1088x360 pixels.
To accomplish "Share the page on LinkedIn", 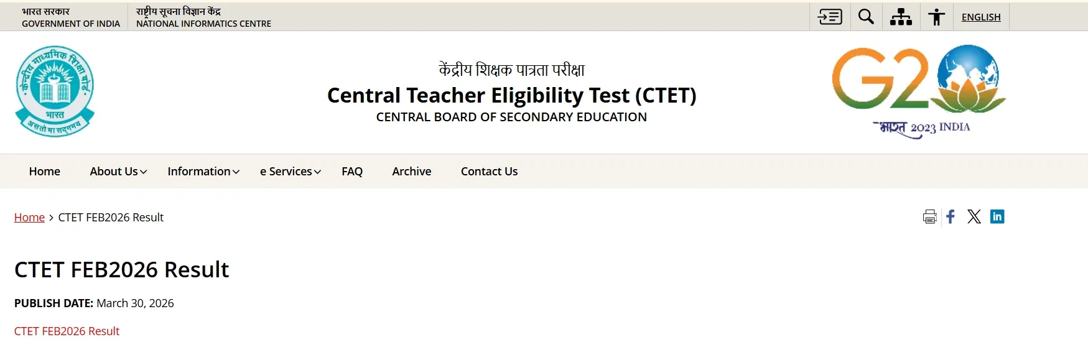I will coord(998,217).
